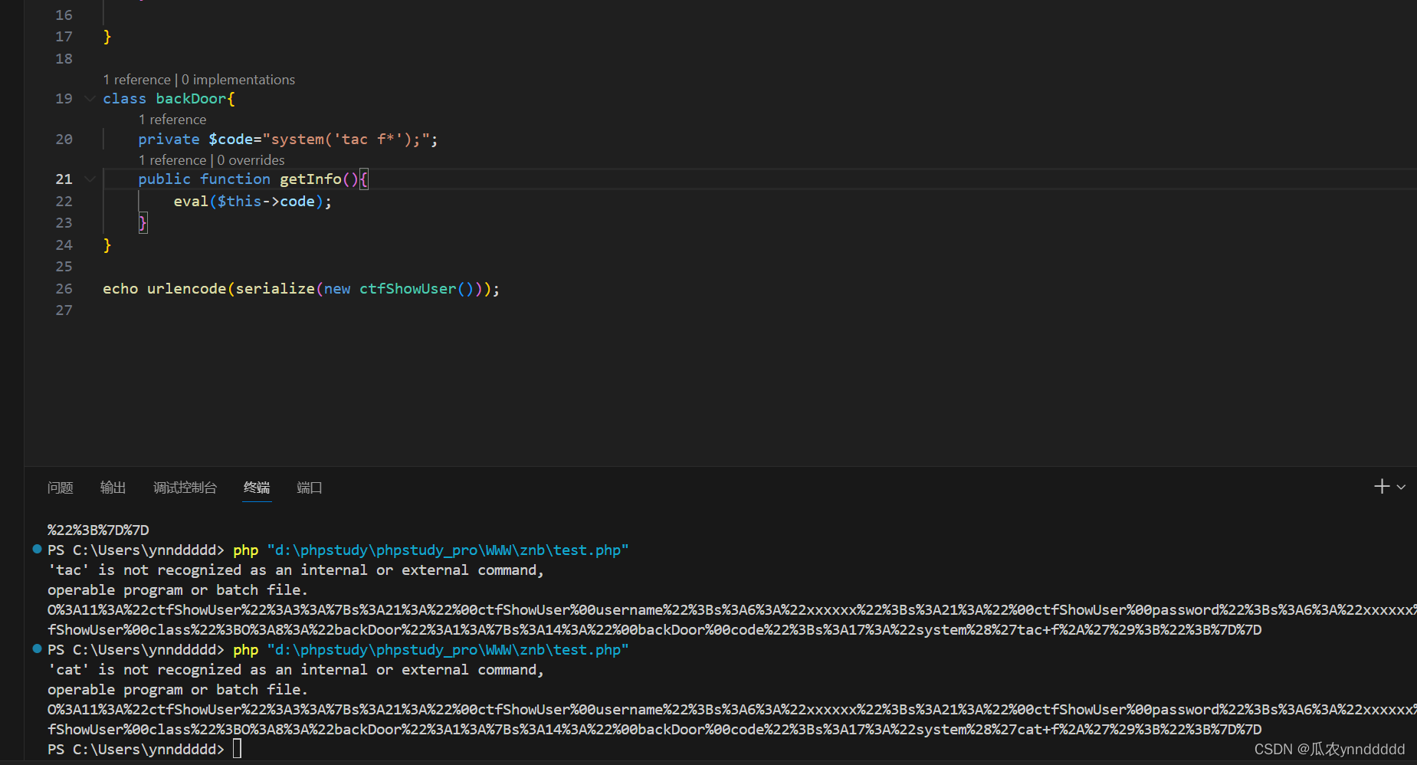Click '1 reference' CodeLens above the $code property
Viewport: 1417px width, 765px height.
(172, 119)
